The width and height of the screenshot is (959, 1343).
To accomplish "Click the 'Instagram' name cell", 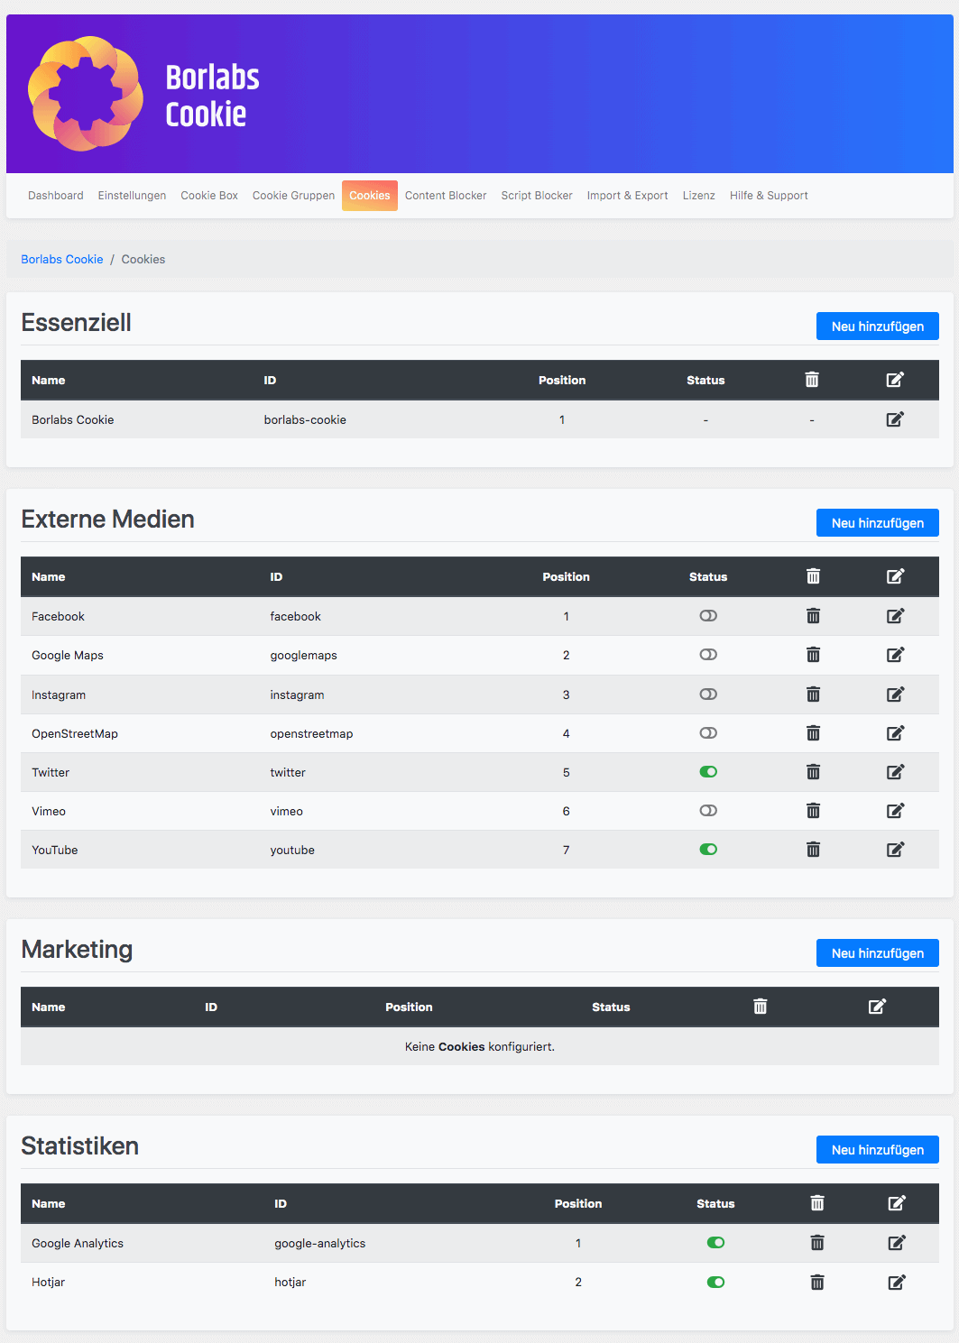I will 59,695.
